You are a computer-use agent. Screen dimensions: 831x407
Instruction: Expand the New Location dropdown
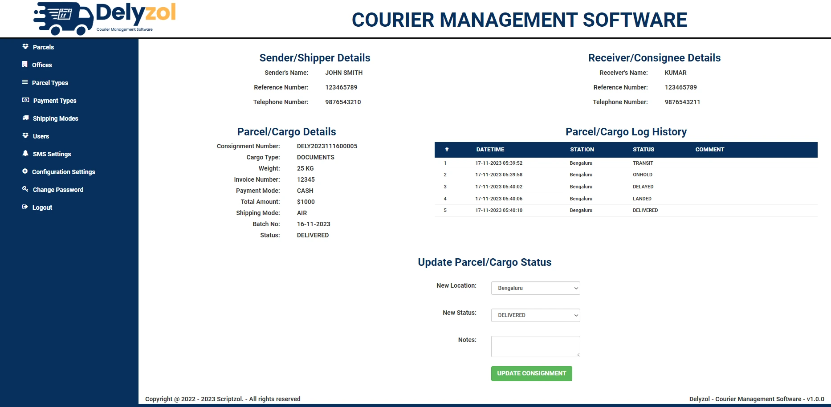coord(536,288)
